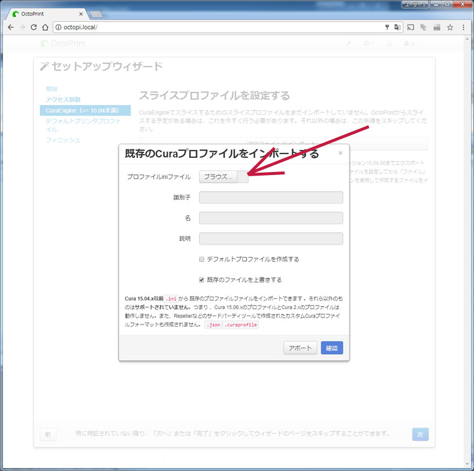The width and height of the screenshot is (474, 471).
Task: Click the browser Forward arrow
Action: [22, 27]
